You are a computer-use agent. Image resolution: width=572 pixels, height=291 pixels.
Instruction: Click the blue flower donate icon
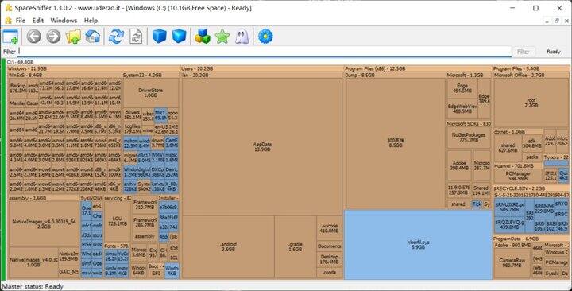point(265,37)
